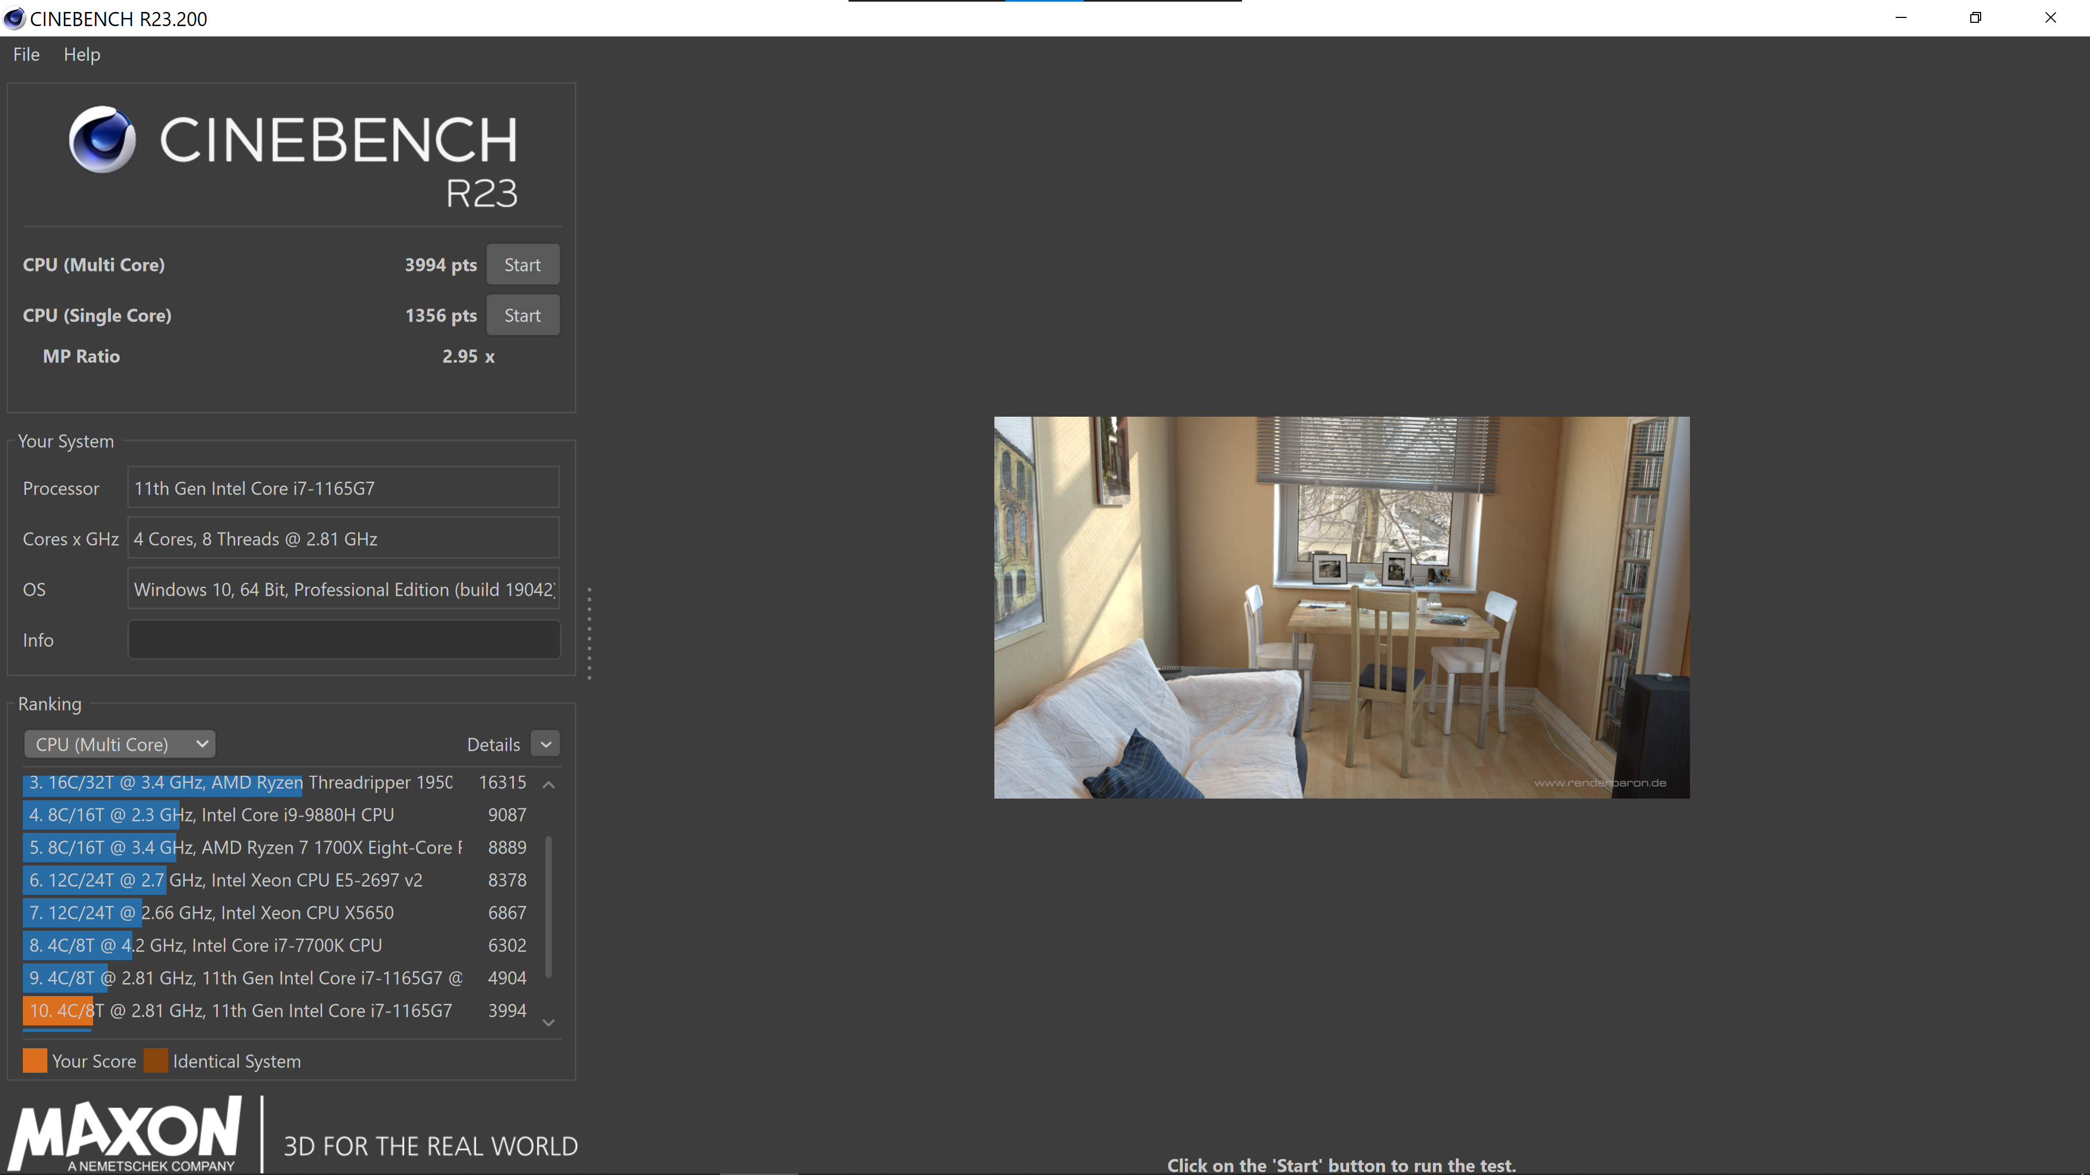Minimize the Cinebench window

pyautogui.click(x=1901, y=18)
